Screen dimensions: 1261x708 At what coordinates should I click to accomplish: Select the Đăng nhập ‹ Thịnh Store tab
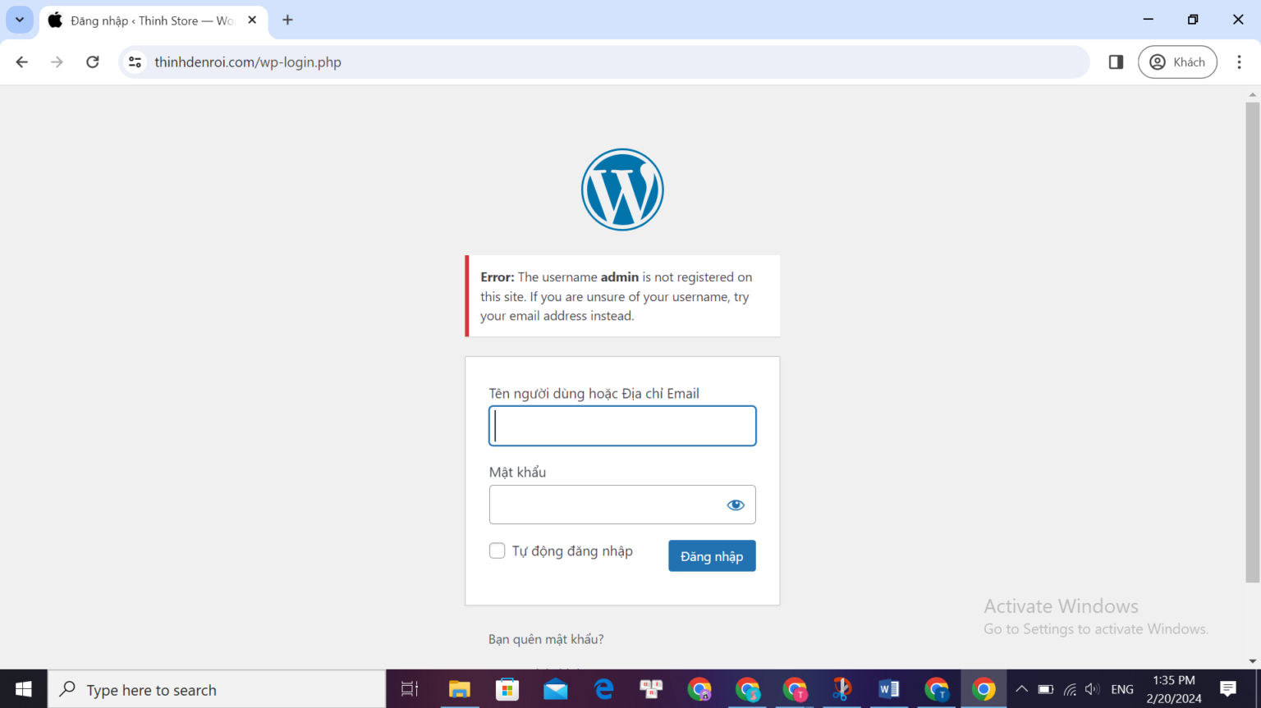(x=148, y=20)
